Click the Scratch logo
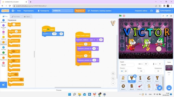Screen dimensions: 174x97 click(5, 11)
